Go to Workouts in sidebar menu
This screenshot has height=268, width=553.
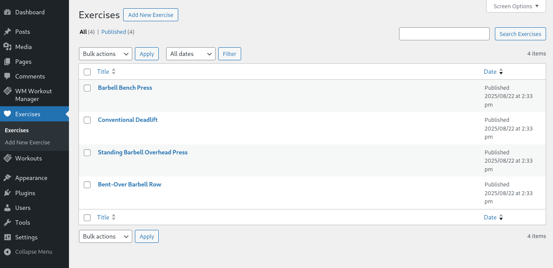tap(29, 158)
